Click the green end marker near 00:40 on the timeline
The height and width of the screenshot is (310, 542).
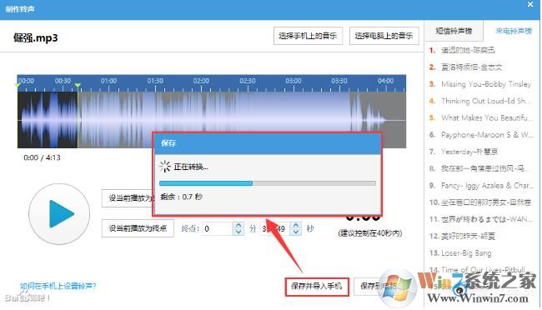(x=78, y=85)
